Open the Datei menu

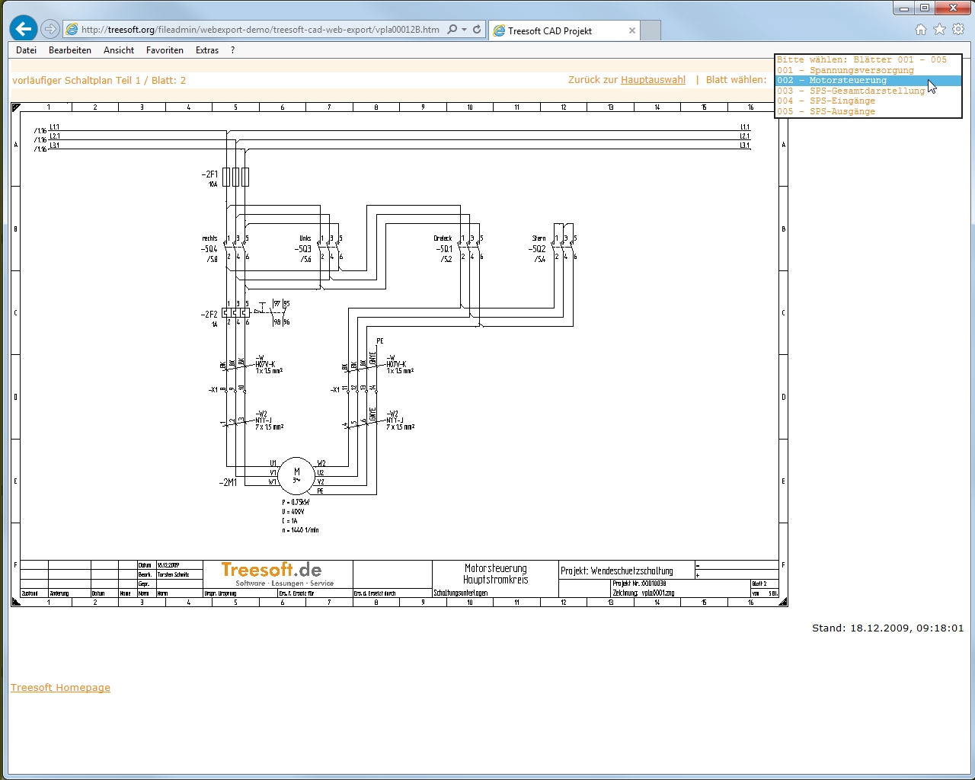(26, 50)
